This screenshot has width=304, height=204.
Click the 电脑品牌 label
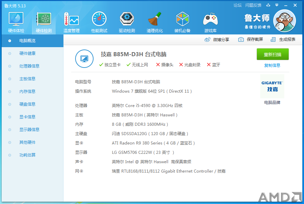point(272,102)
